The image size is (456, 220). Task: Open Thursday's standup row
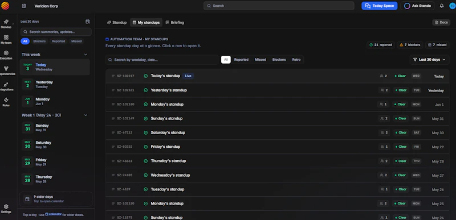click(278, 161)
